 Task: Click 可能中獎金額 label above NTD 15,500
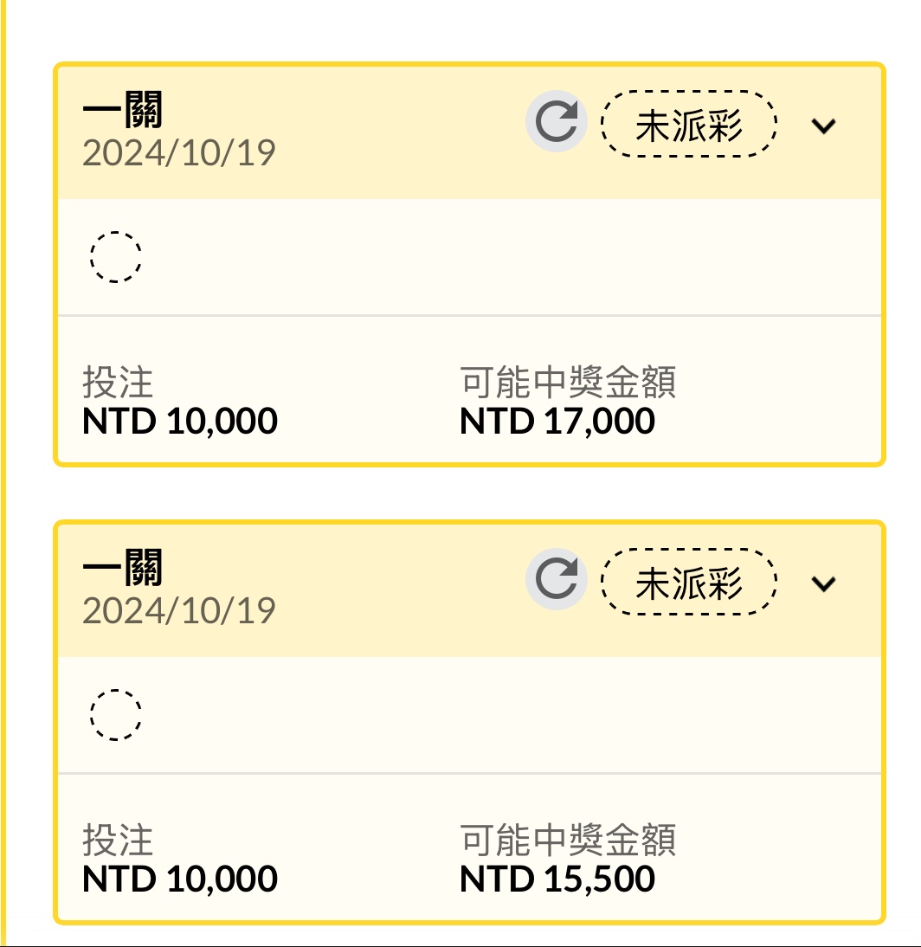(568, 840)
